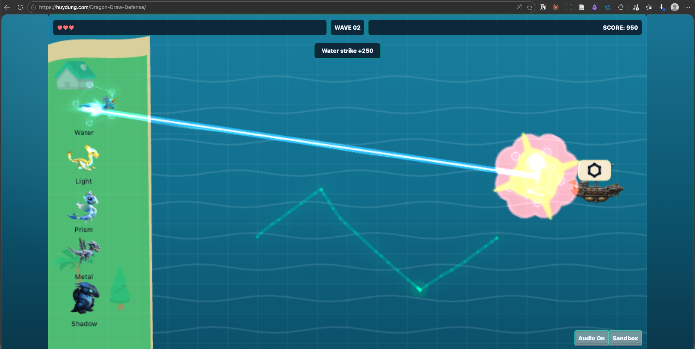The width and height of the screenshot is (695, 349).
Task: Open the Downloads panel
Action: click(662, 7)
